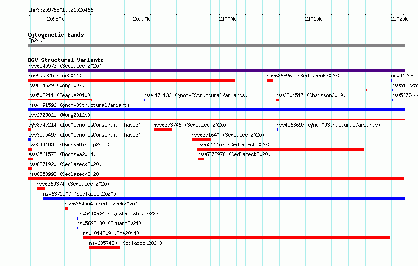Select the thin red nsv834629 variant line
This screenshot has width=418, height=266.
pyautogui.click(x=198, y=90)
